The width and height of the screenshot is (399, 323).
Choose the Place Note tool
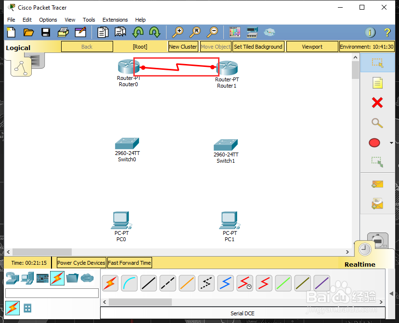click(377, 83)
